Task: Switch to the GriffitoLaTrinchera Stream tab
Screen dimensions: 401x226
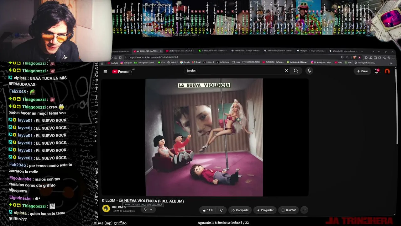Action: (212, 51)
